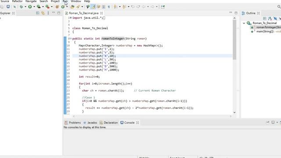Click the search magnifier at top right
This screenshot has height=158, width=281.
pos(279,7)
